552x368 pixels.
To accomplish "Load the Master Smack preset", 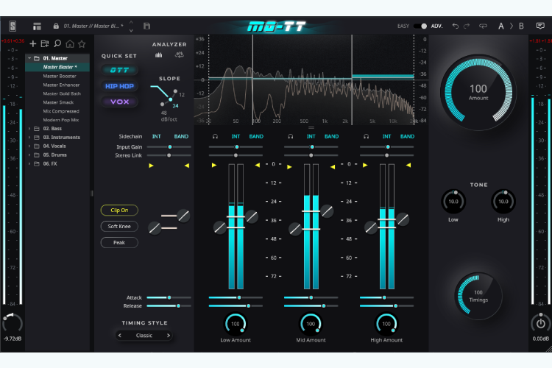I will pyautogui.click(x=58, y=102).
